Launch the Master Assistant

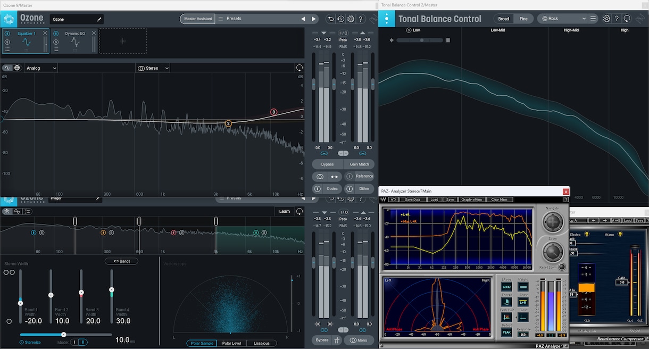[x=197, y=19]
